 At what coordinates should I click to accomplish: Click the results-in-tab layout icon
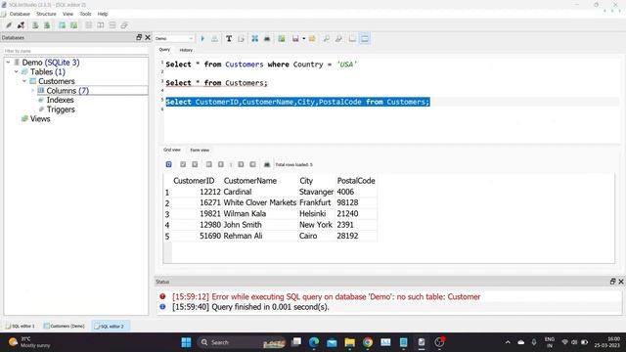(352, 39)
